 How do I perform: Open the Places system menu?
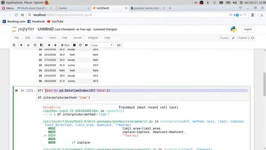[28, 2]
